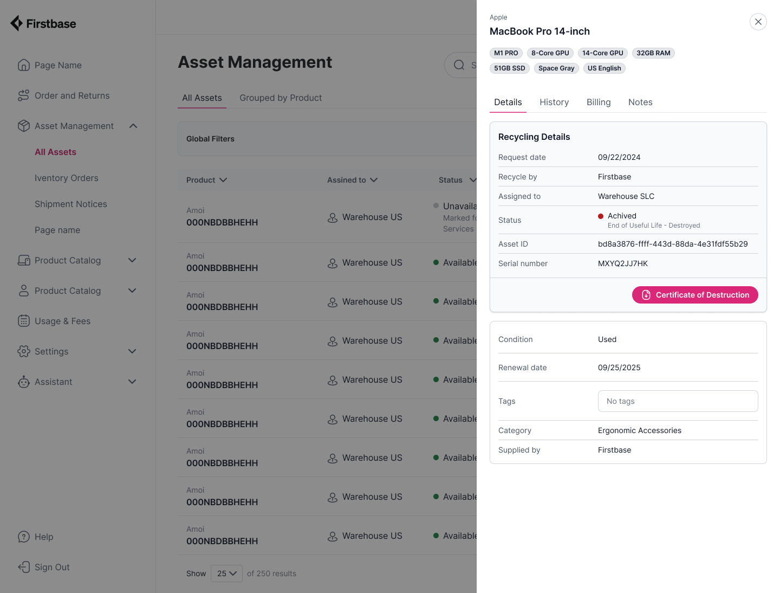Click the No tags input field
The image size is (780, 593).
point(678,401)
